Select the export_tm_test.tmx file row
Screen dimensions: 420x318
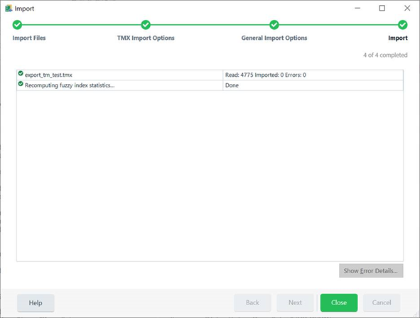coord(210,75)
